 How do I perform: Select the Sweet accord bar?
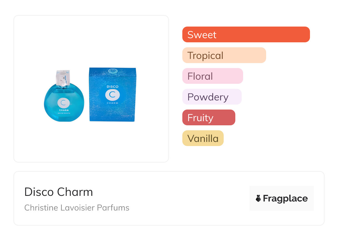click(246, 35)
